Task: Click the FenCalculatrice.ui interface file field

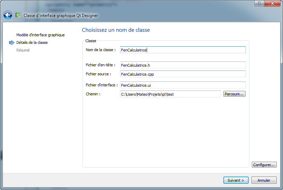Action: (182, 85)
